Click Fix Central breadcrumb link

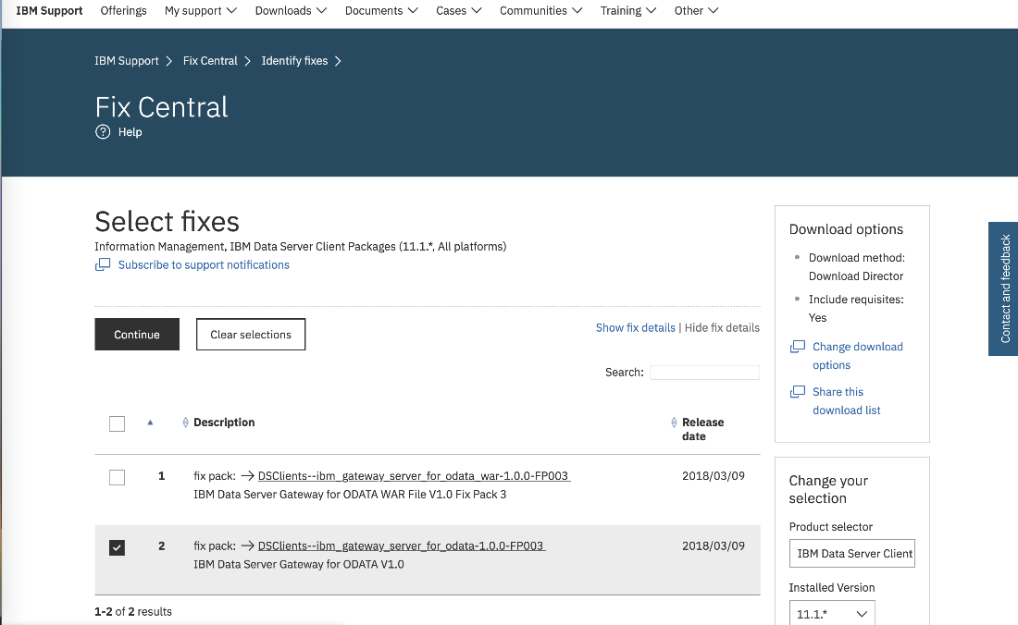point(210,61)
